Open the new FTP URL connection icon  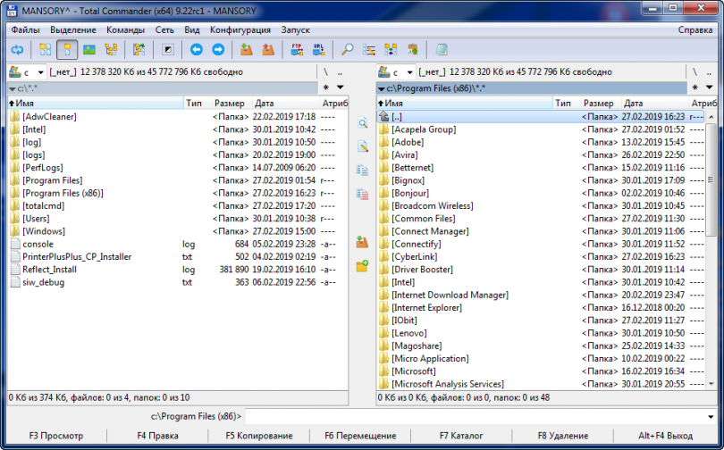click(318, 50)
